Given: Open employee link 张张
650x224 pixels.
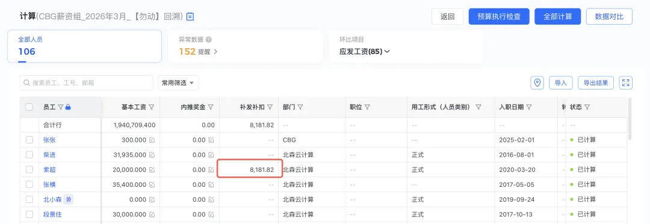Looking at the screenshot, I should (49, 140).
